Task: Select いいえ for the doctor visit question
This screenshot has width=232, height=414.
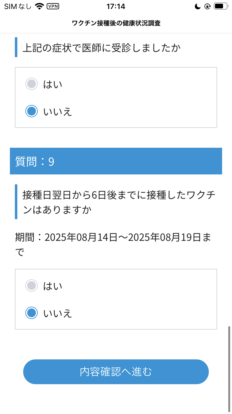Action: 32,111
